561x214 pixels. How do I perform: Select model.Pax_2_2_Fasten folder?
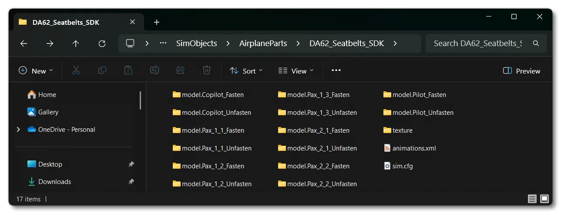coord(314,166)
